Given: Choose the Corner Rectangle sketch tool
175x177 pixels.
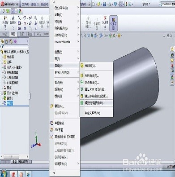Looking at the screenshot, I should click(19, 23).
